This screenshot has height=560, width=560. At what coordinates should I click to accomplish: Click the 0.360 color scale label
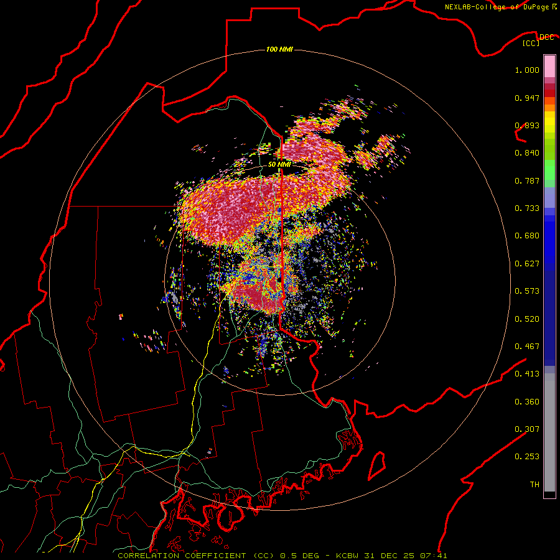(527, 402)
